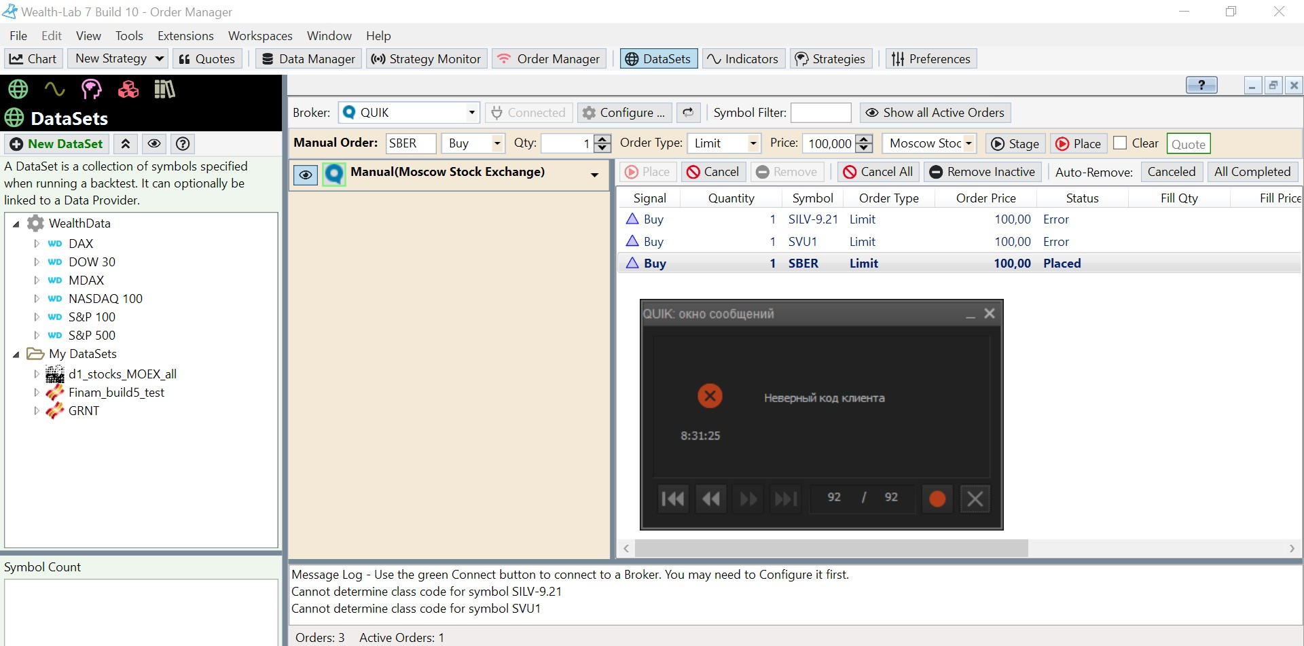Click the Cancel All button

(878, 172)
